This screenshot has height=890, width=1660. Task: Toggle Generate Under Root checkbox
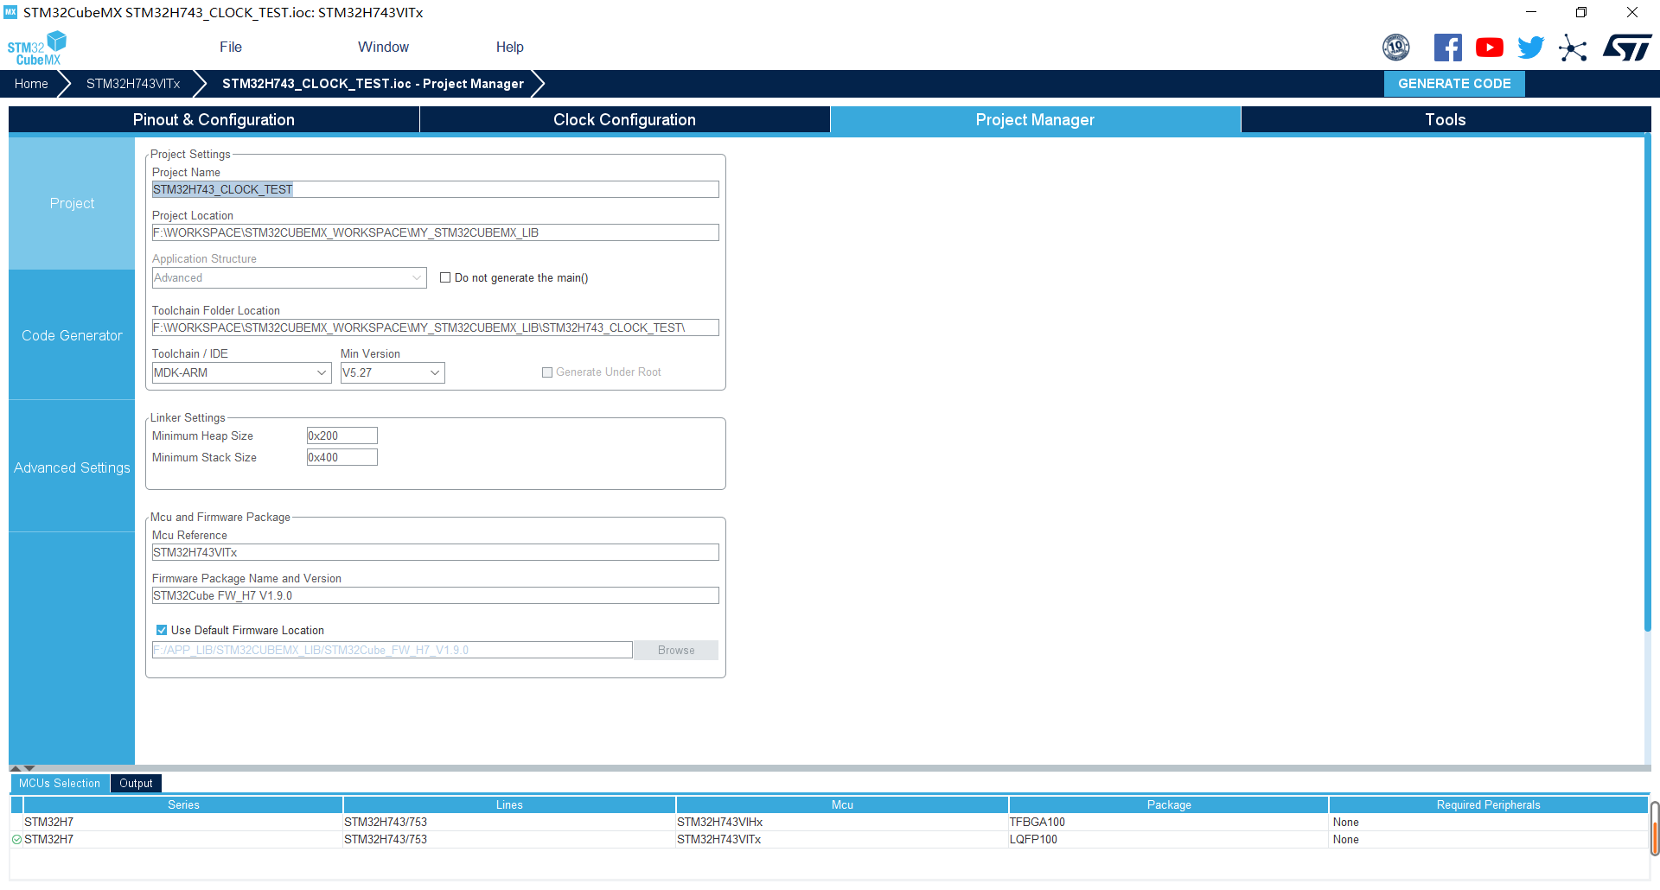[546, 372]
